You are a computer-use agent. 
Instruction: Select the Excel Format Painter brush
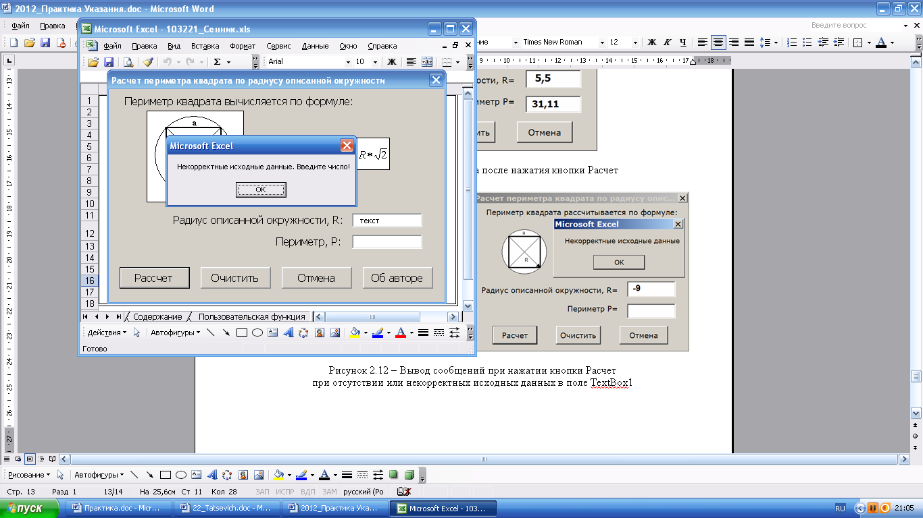tap(149, 61)
